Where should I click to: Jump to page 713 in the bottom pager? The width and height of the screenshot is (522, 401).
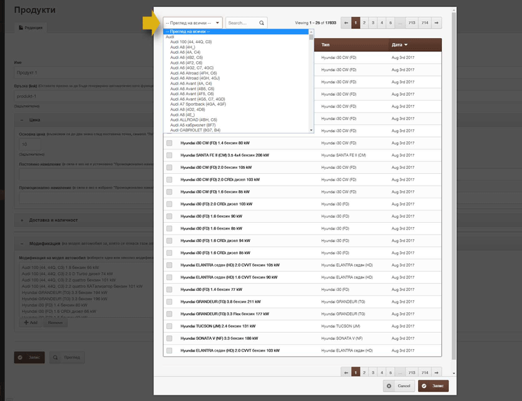point(412,372)
